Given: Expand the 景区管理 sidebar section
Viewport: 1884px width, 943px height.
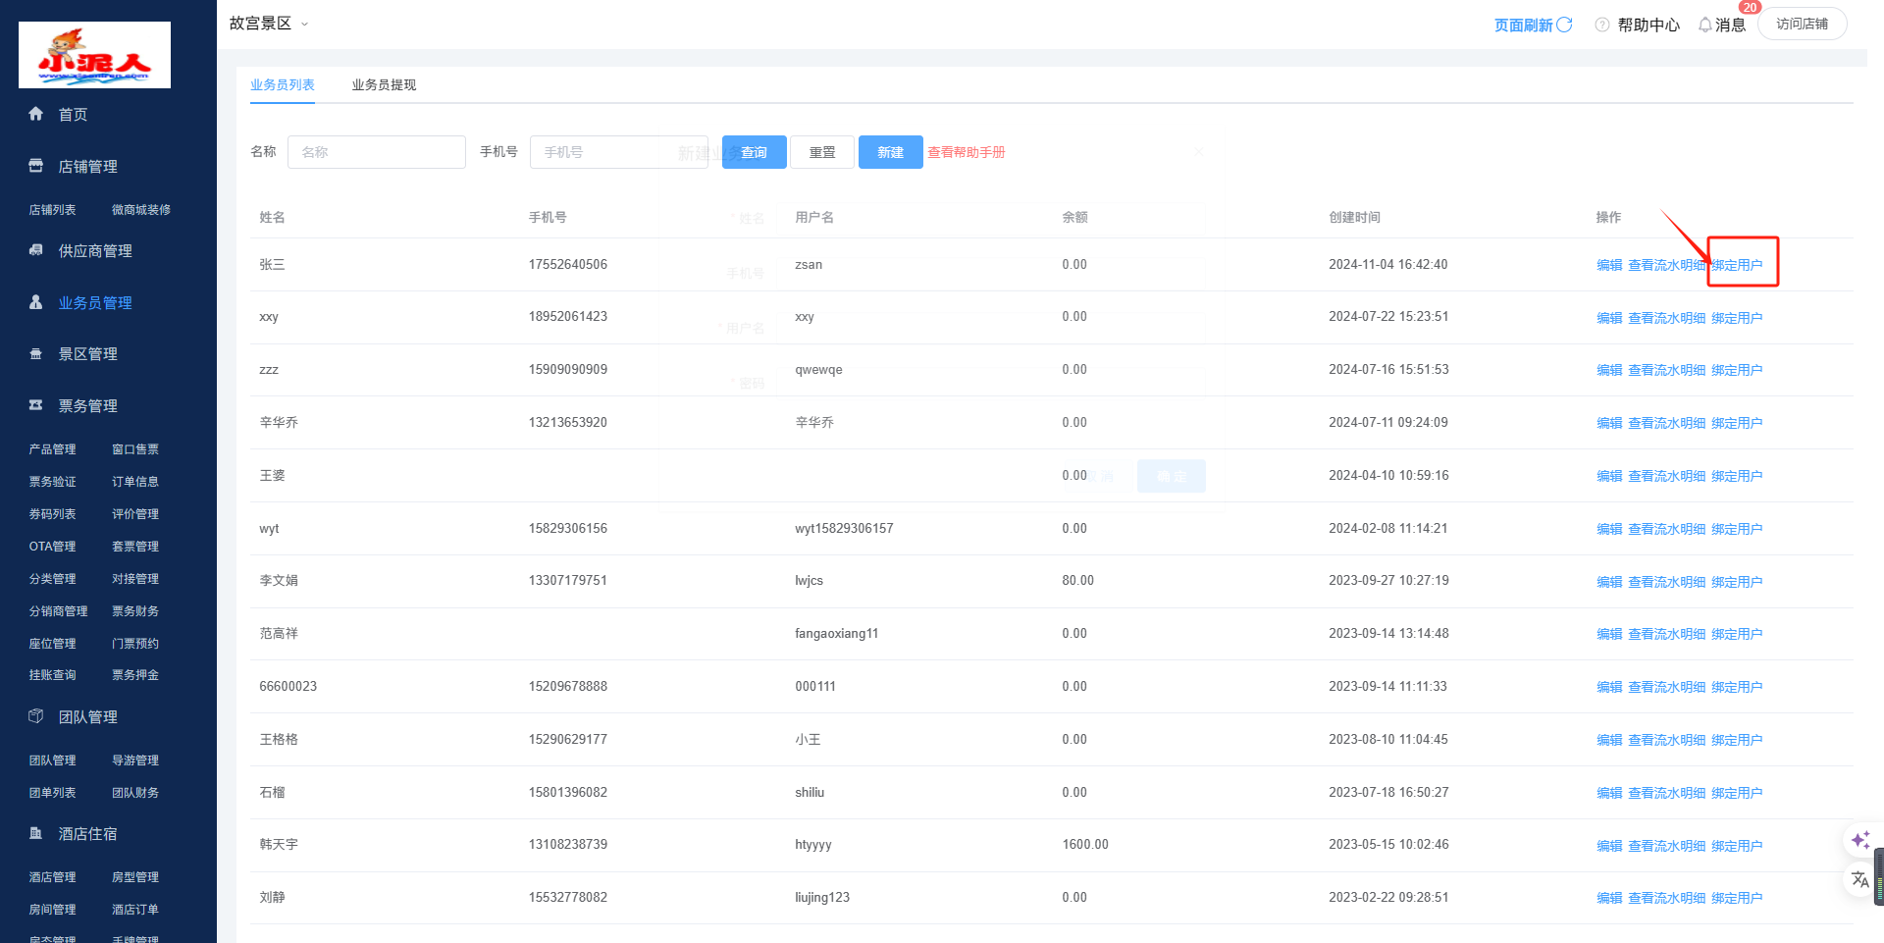Looking at the screenshot, I should pyautogui.click(x=87, y=354).
